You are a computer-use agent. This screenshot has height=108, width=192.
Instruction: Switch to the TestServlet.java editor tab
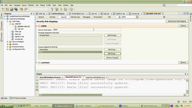pyautogui.click(x=58, y=14)
